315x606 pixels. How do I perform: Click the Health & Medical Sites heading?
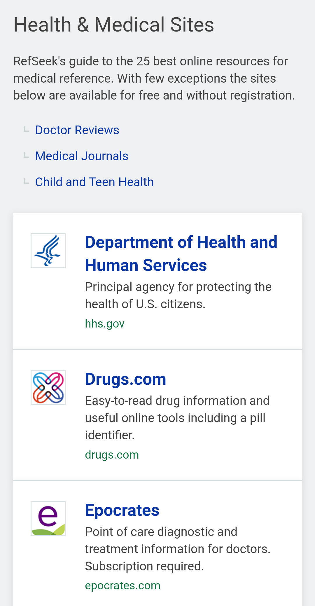click(x=114, y=25)
